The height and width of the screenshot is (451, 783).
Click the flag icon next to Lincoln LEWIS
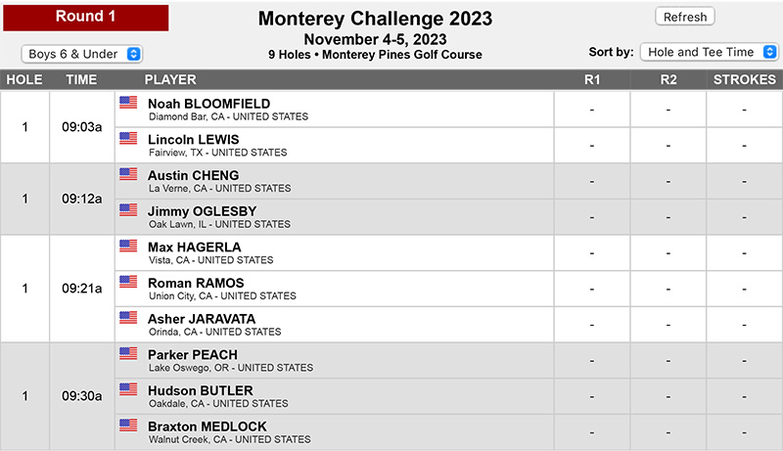coord(128,138)
